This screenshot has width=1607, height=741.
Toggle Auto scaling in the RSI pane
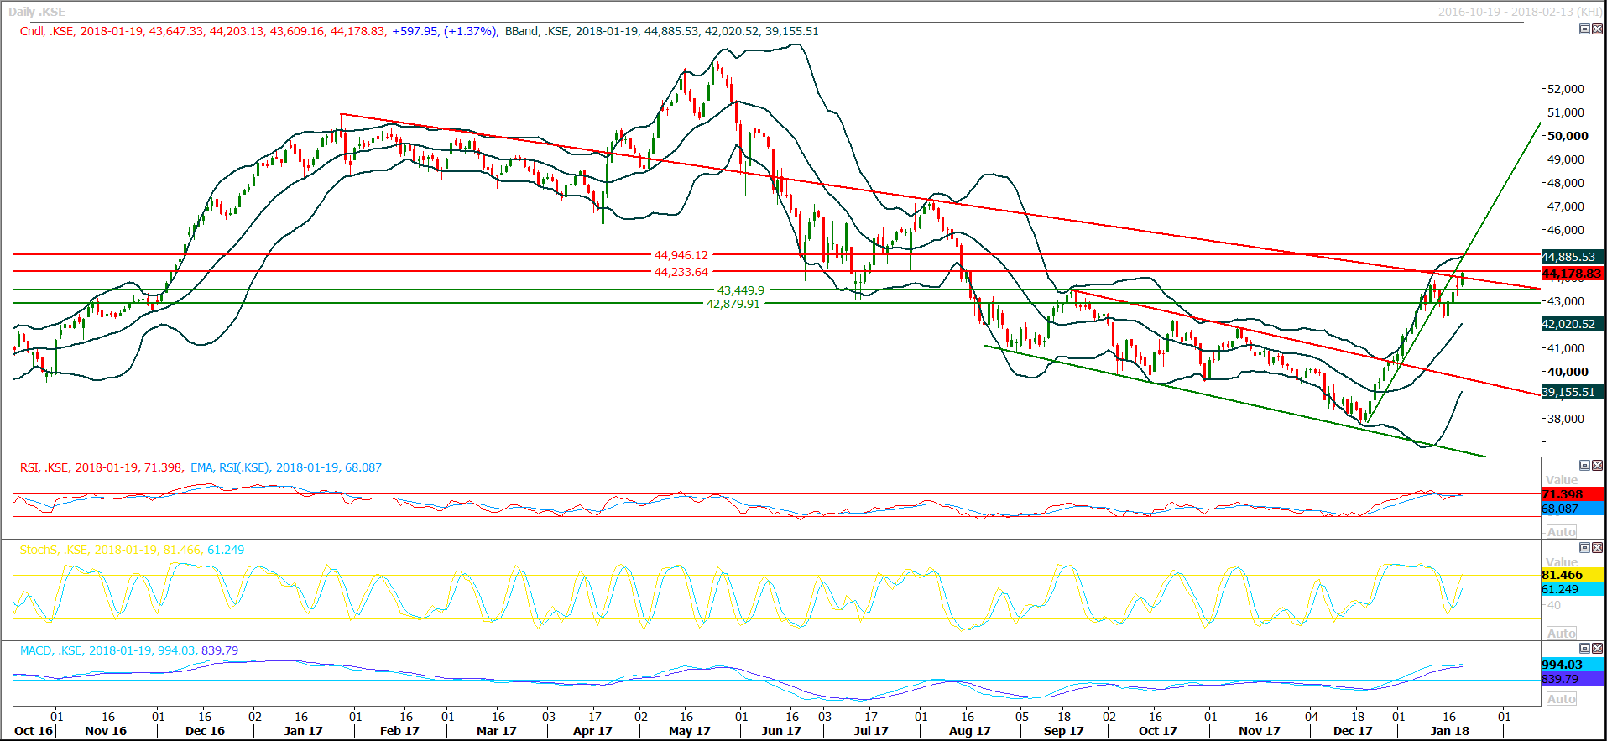click(x=1561, y=532)
